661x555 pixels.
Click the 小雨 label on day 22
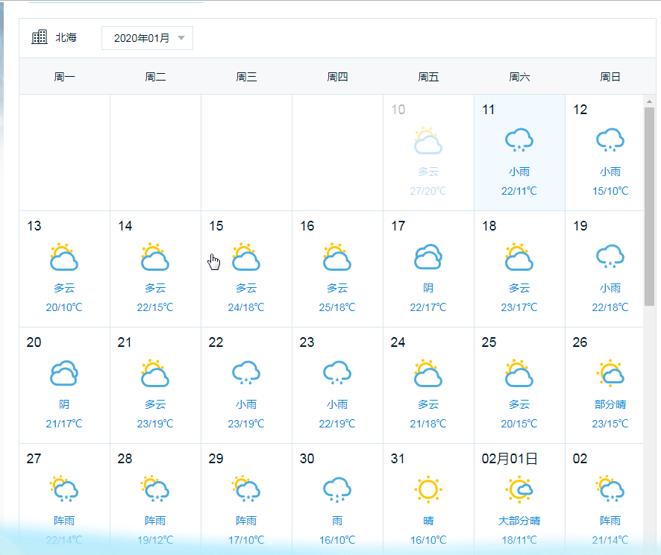tap(246, 404)
